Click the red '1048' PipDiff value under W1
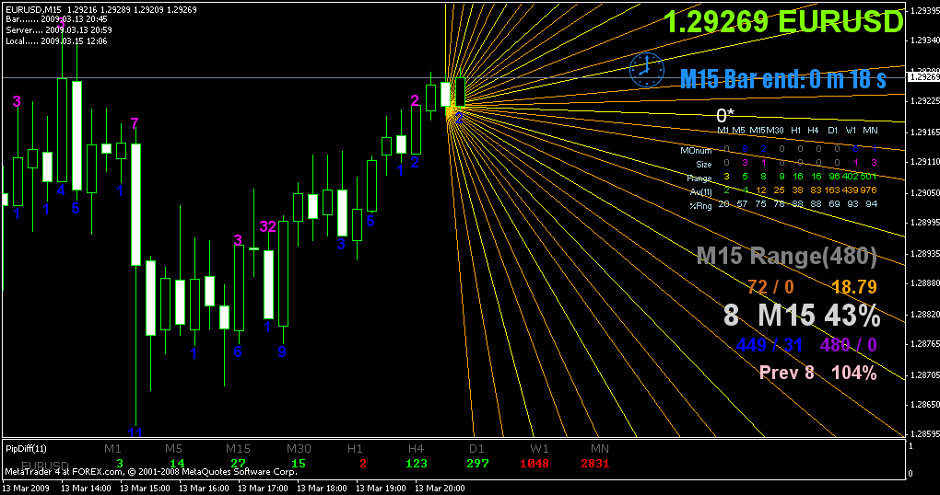Viewport: 940px width, 495px height. (x=535, y=464)
